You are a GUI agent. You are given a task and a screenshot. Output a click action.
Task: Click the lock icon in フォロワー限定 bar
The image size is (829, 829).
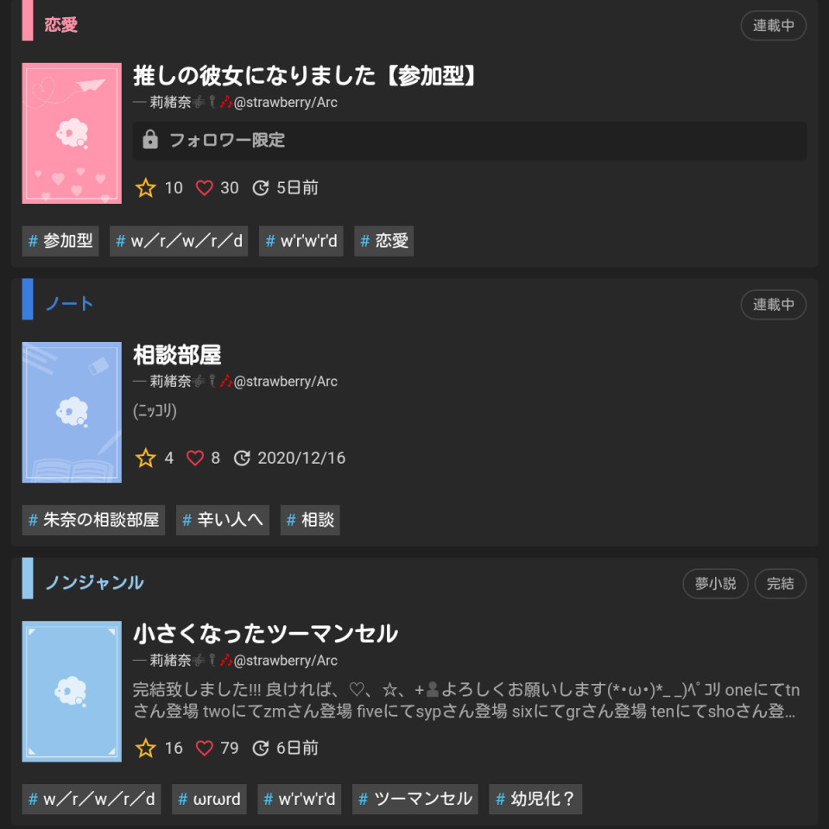pyautogui.click(x=150, y=140)
